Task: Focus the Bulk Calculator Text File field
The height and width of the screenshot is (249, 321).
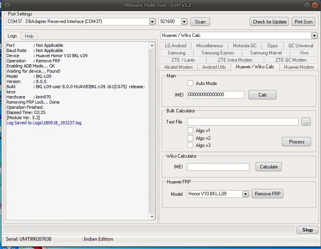Action: 243,122
